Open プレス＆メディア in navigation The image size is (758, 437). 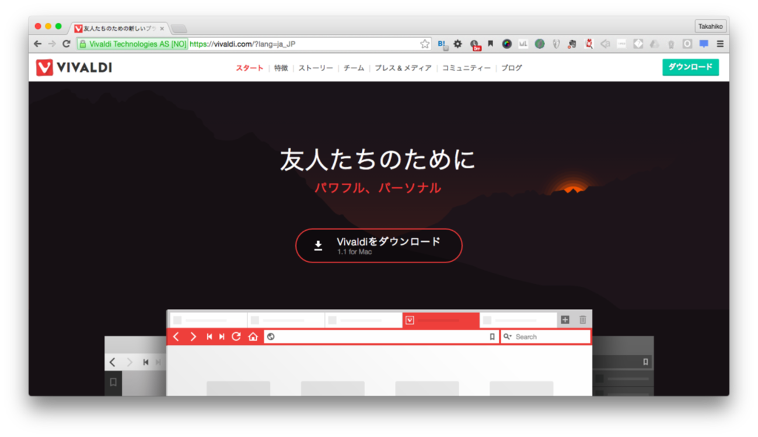coord(403,68)
